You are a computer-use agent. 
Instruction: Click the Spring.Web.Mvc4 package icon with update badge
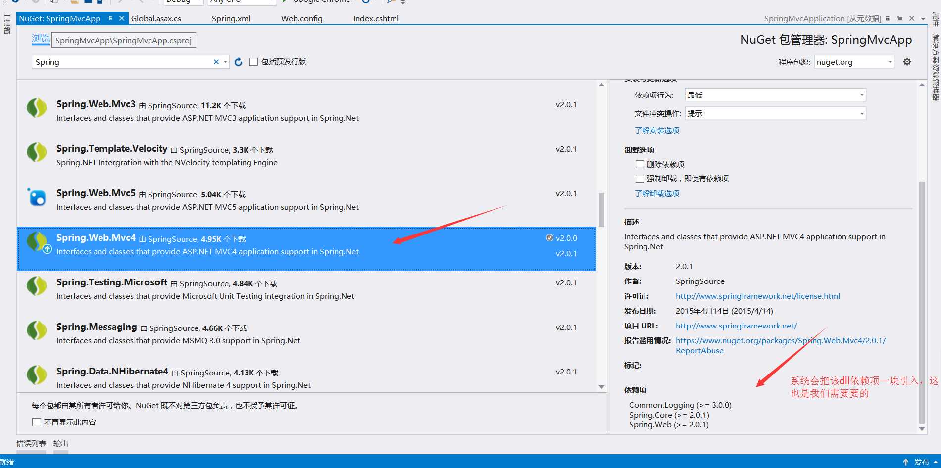coord(39,242)
